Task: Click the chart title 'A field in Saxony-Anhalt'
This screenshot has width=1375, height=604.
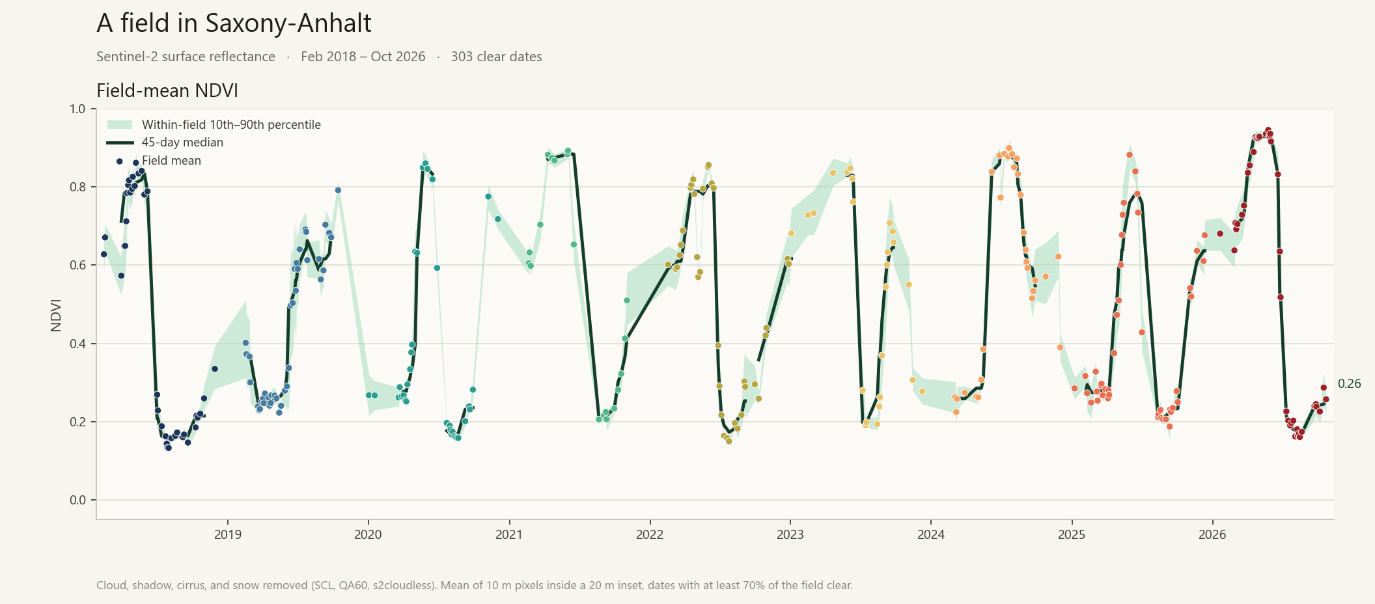Action: click(x=234, y=23)
